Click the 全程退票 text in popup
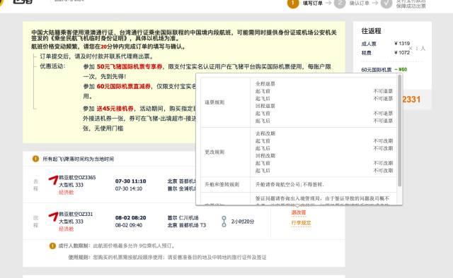453x278 pixels. [265, 84]
